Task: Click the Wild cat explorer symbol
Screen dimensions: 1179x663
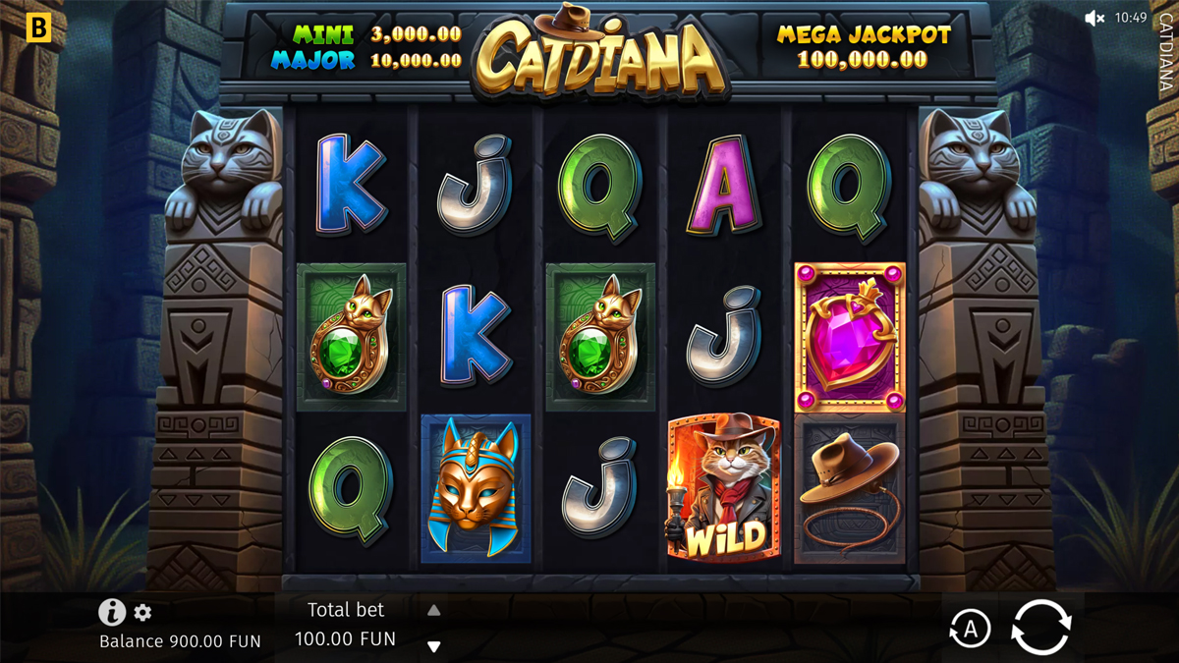Action: [724, 488]
